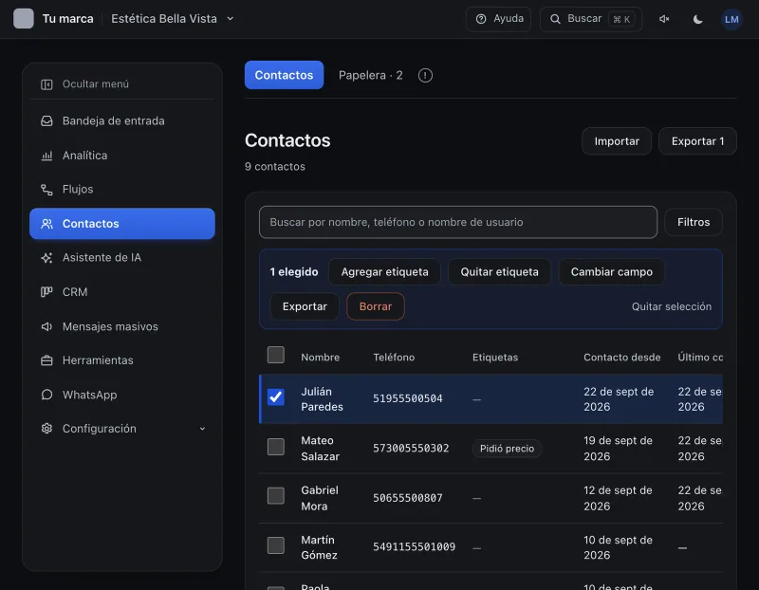Click the Quitar selección link

(x=672, y=307)
